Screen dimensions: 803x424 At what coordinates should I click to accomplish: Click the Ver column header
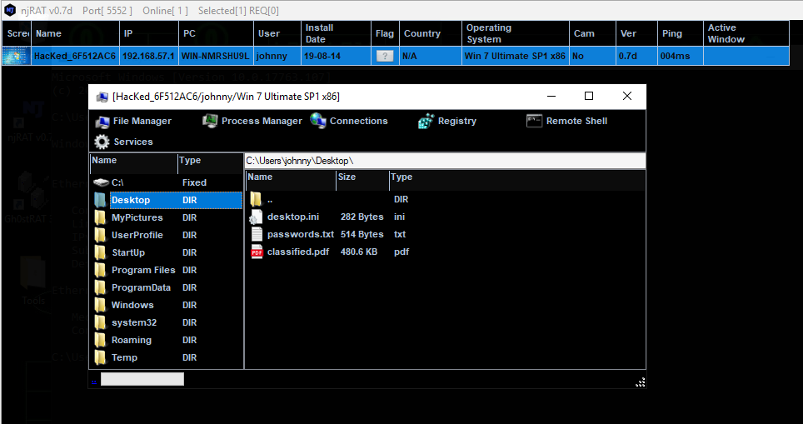click(x=636, y=33)
